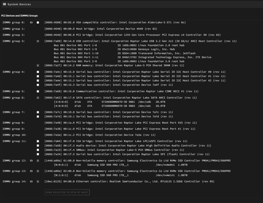The image size is (263, 203).
Task: Click the RTL8125 Ethernet controller greyed checkbox
Action: [x=38, y=181]
